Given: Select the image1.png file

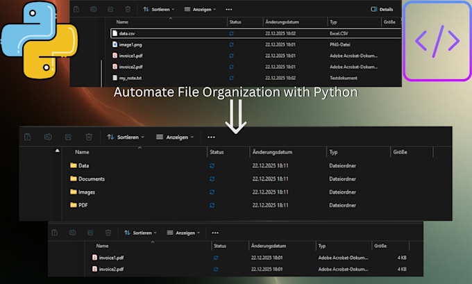Looking at the screenshot, I should 130,44.
